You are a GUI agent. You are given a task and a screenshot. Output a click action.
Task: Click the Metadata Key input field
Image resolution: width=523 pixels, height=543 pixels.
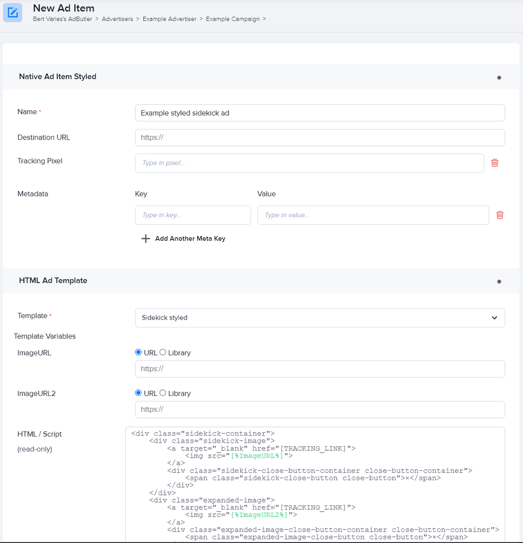click(x=193, y=216)
